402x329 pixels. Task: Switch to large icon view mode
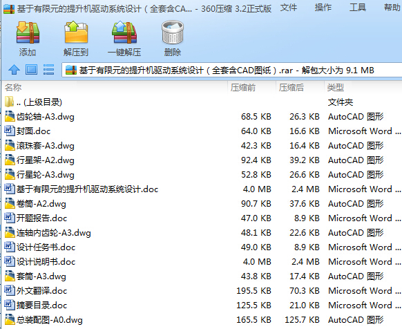tap(31, 70)
